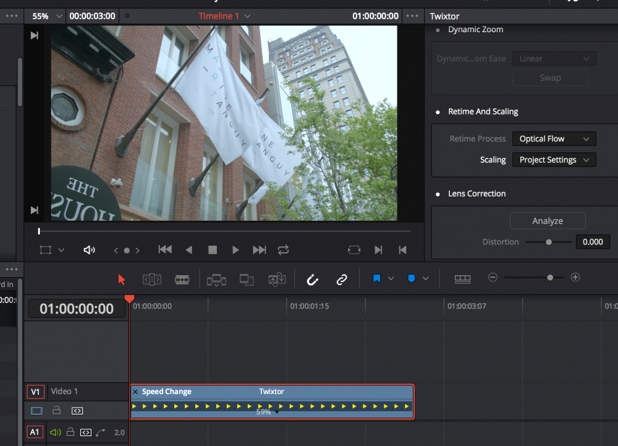This screenshot has width=618, height=446.
Task: Click the timeline view options icon
Action: click(462, 278)
